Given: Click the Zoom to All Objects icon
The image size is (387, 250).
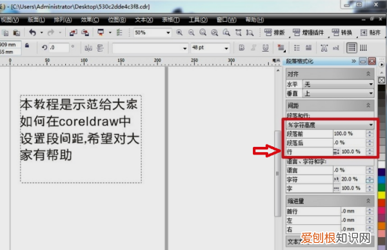Looking at the screenshot, I should 215,33.
